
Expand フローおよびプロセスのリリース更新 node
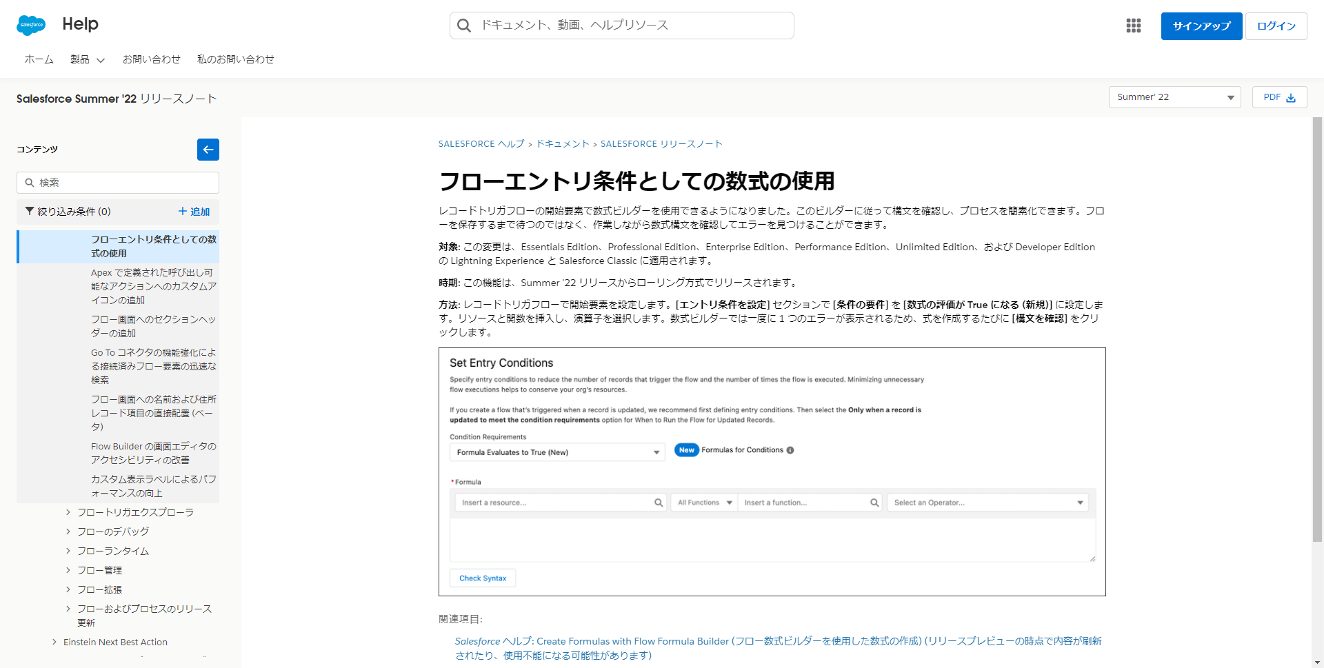68,609
